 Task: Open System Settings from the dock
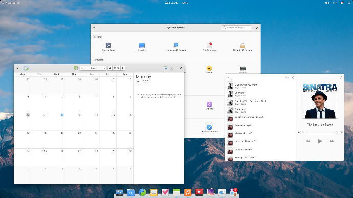click(x=222, y=192)
